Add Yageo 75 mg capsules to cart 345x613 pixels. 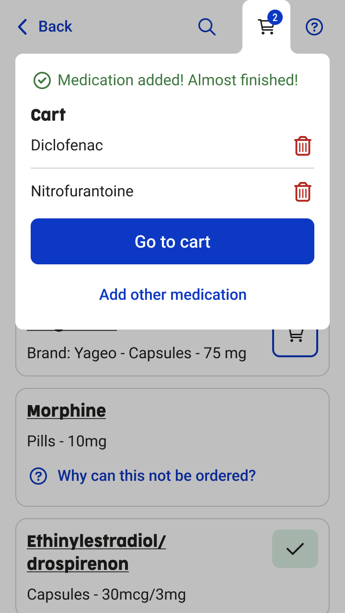[295, 337]
